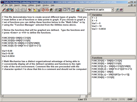
Task: Click the bar chart graph icon
Action: tap(60, 10)
